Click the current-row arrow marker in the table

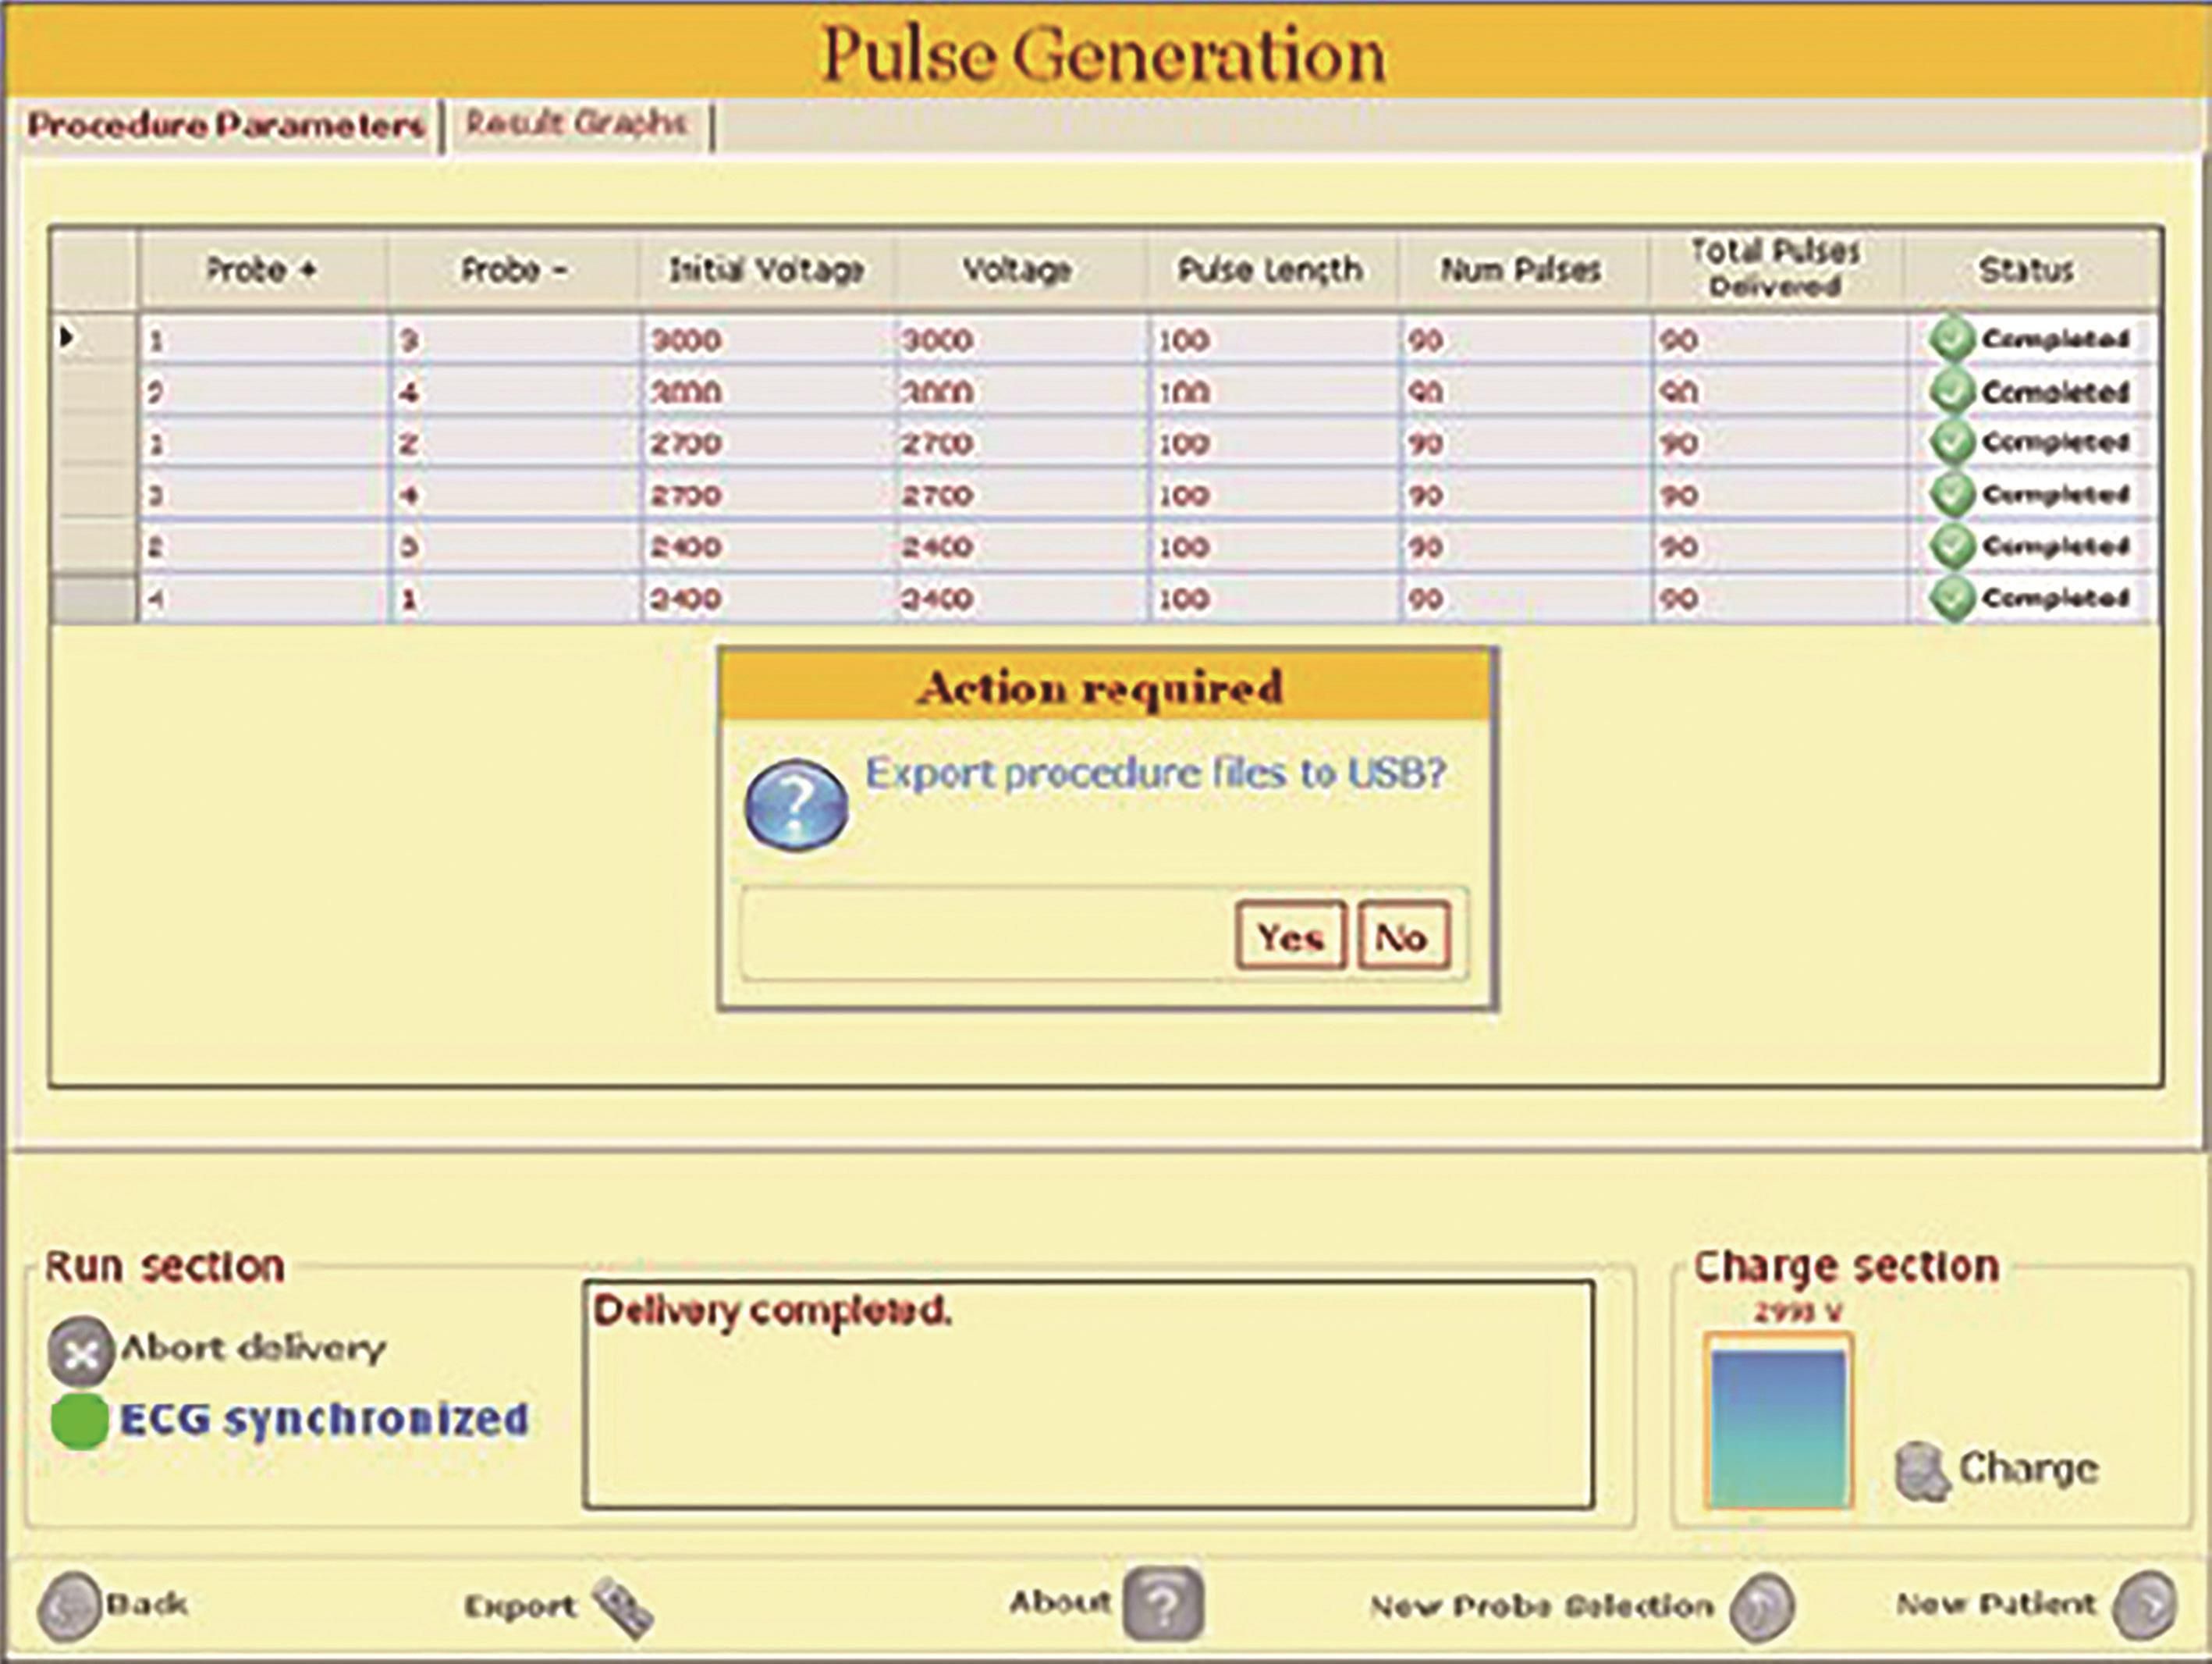point(67,337)
